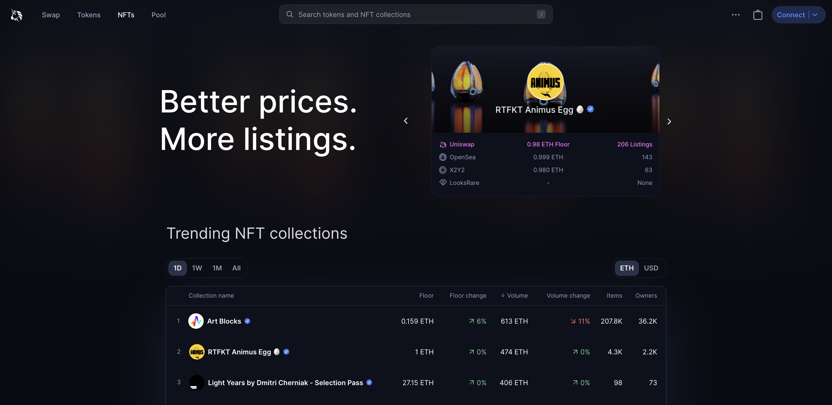Open the three-dot more menu
Screen dimensions: 832x405
click(735, 15)
